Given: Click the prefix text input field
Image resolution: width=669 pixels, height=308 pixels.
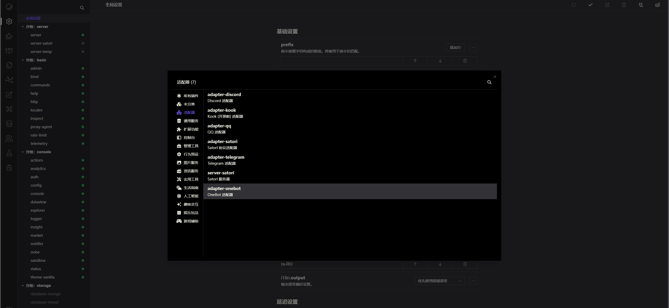Looking at the screenshot, I should pos(341,61).
